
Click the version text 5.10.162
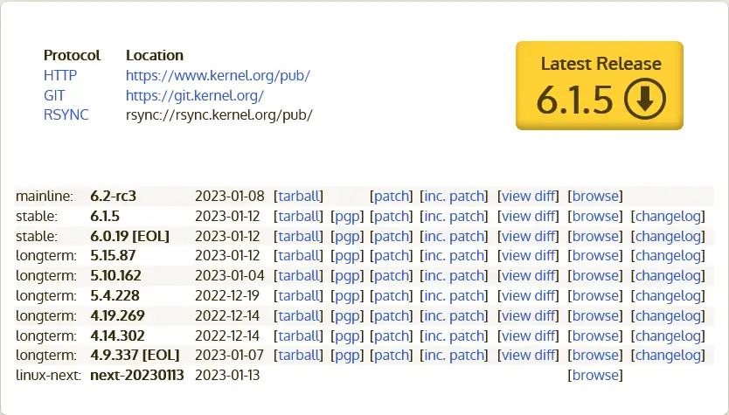point(115,275)
